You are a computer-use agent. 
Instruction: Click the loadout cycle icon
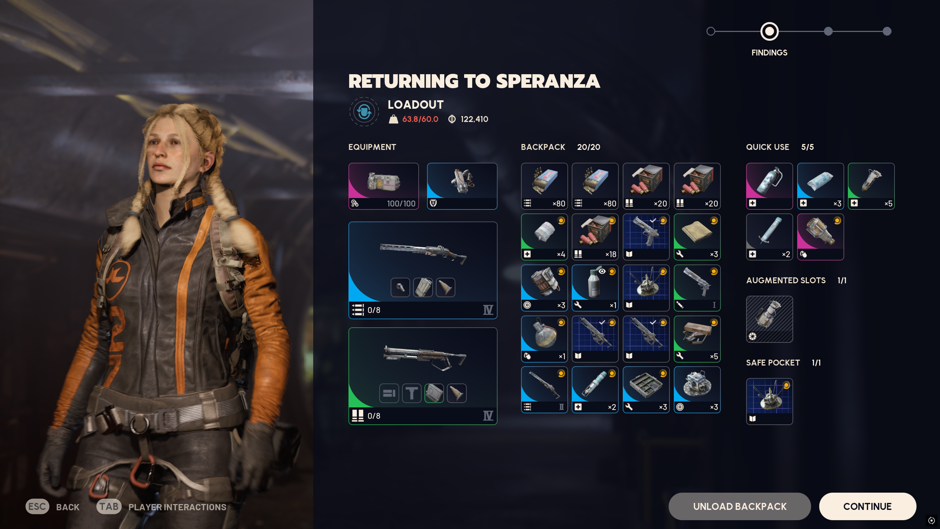364,112
